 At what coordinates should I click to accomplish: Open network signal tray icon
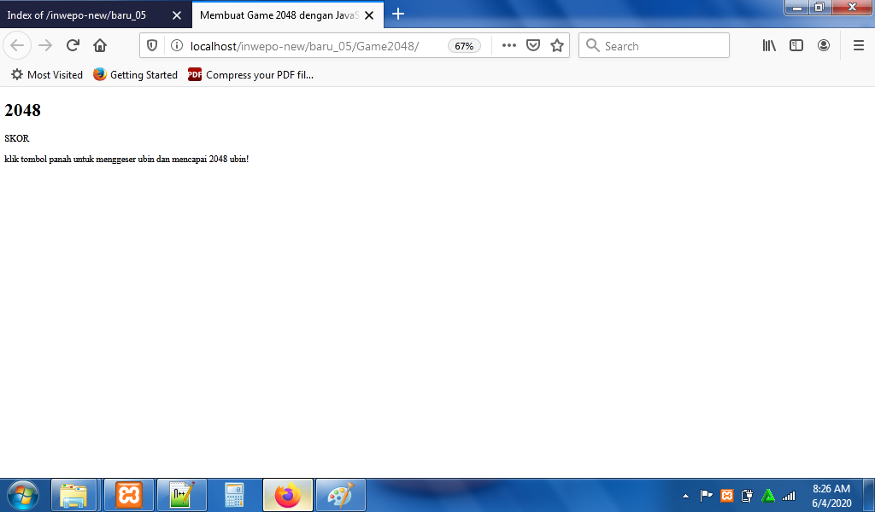pyautogui.click(x=789, y=495)
